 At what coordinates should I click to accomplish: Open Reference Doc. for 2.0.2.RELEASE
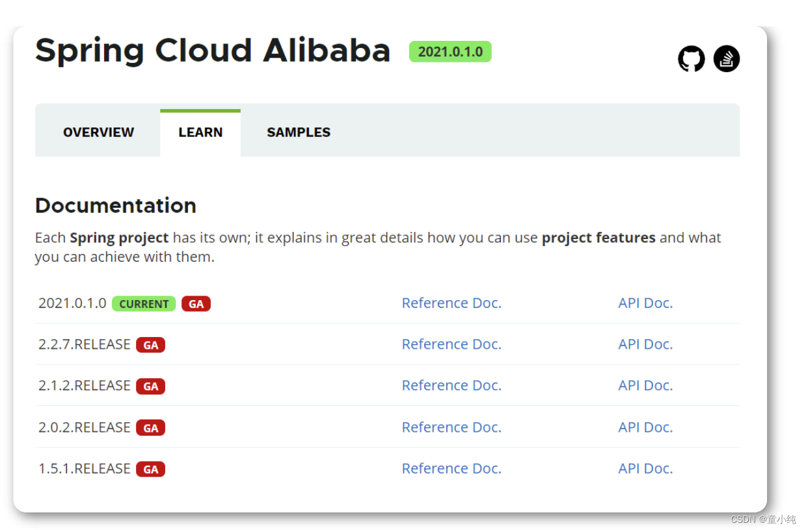[451, 427]
